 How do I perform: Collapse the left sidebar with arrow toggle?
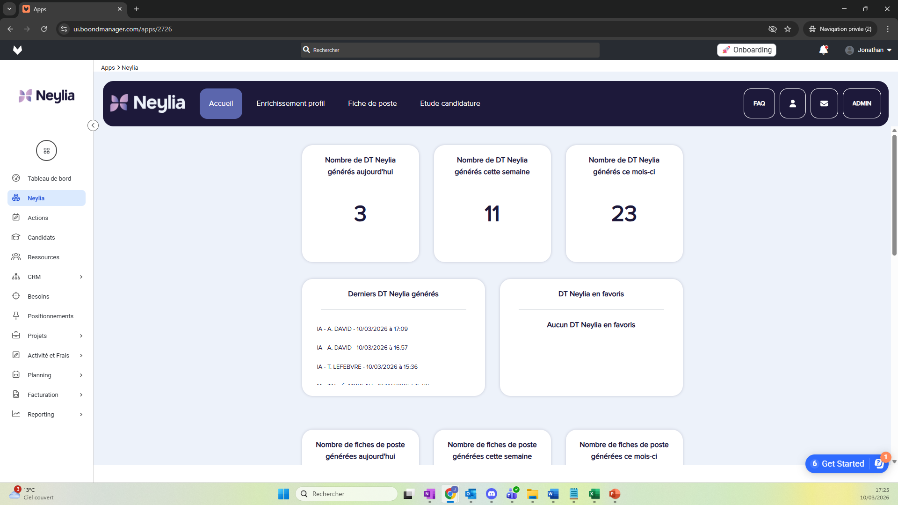click(x=93, y=125)
